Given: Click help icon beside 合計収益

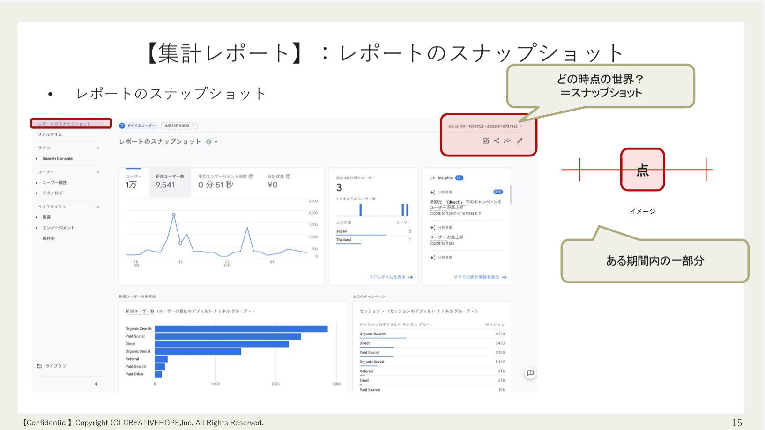Looking at the screenshot, I should [x=288, y=177].
